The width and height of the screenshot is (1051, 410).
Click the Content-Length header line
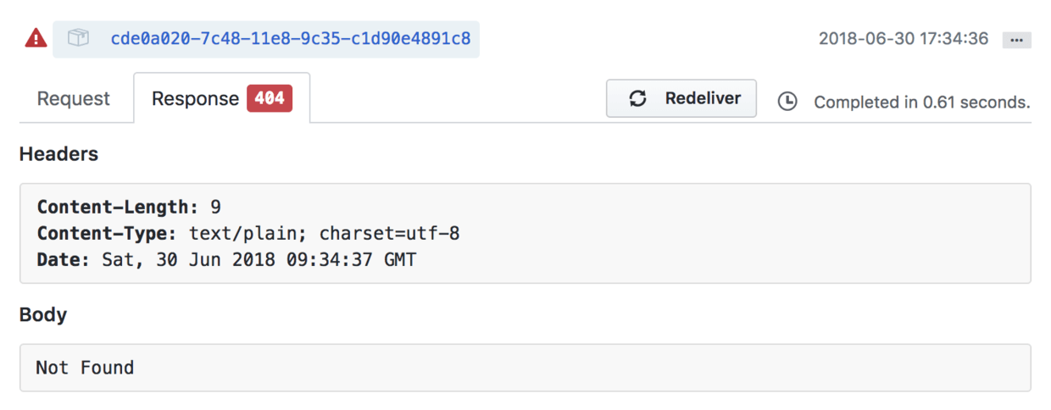[x=129, y=207]
